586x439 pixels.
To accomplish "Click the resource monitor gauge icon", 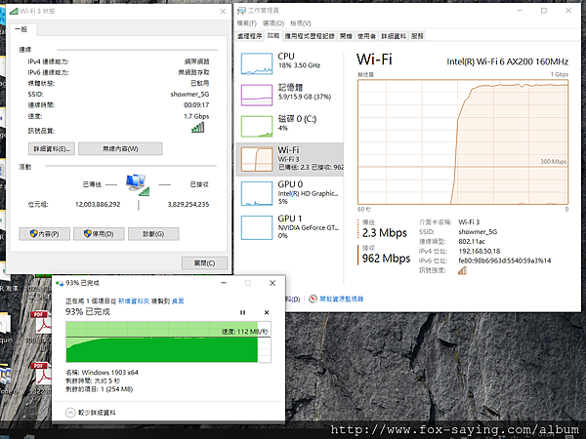I will (x=313, y=299).
